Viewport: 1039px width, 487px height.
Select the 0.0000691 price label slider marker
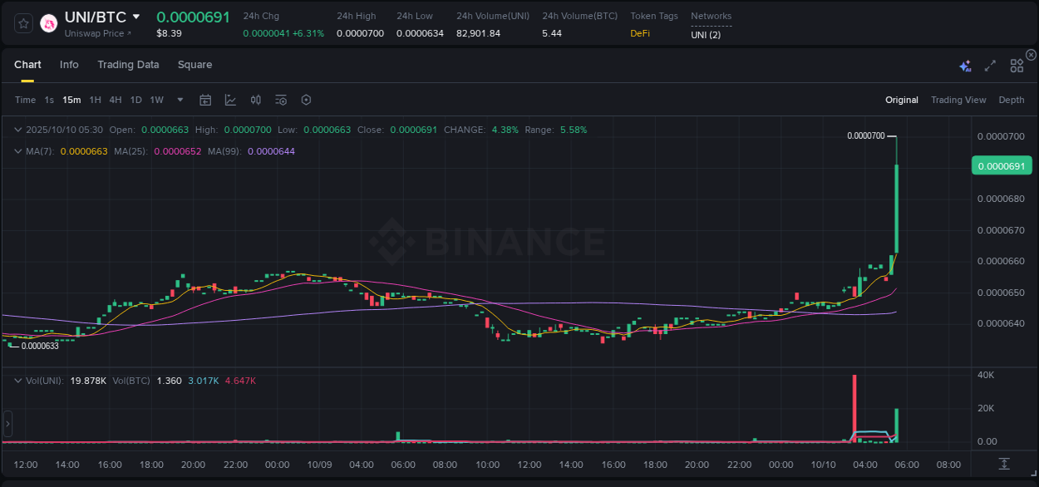click(x=1002, y=165)
